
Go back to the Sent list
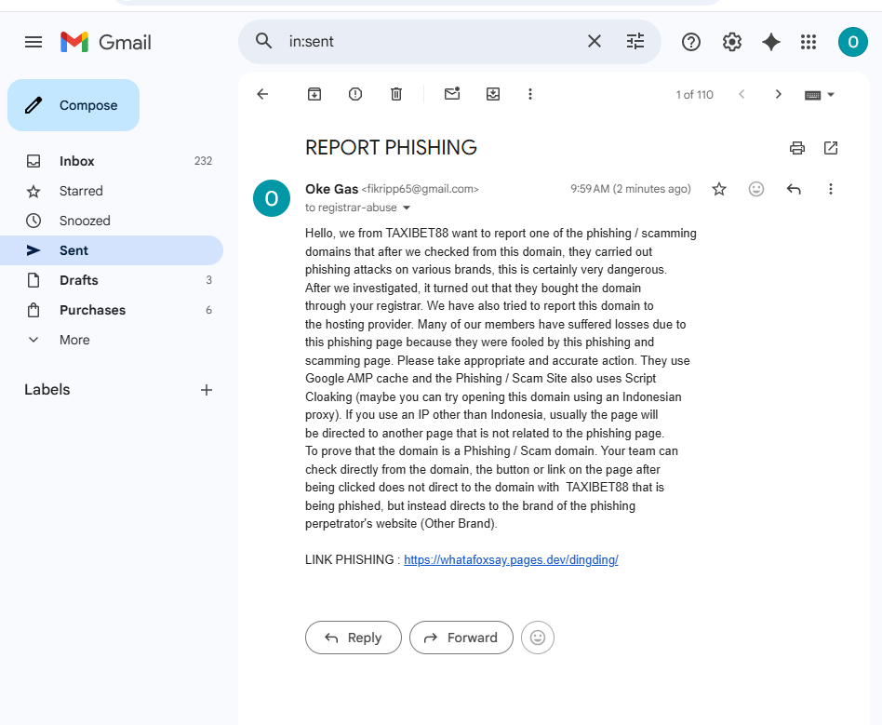pyautogui.click(x=262, y=94)
